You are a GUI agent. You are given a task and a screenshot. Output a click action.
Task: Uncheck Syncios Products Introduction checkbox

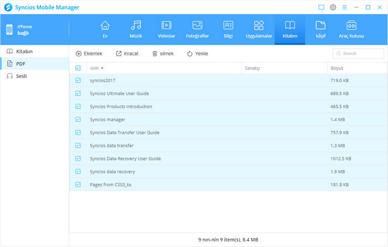point(78,106)
